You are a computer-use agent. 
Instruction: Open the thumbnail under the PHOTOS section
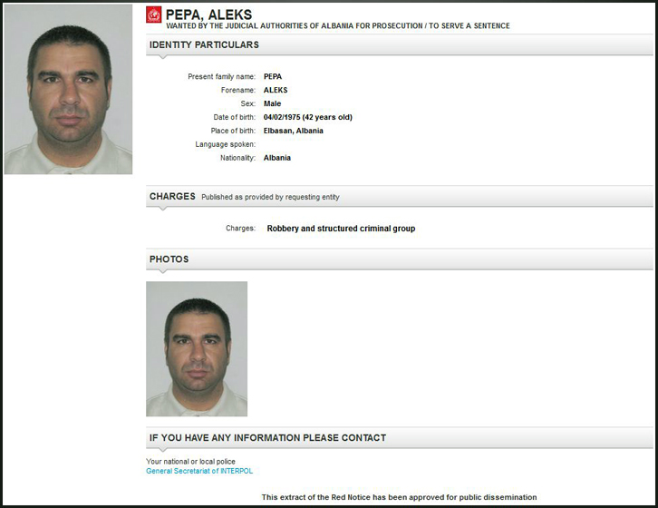pos(197,348)
